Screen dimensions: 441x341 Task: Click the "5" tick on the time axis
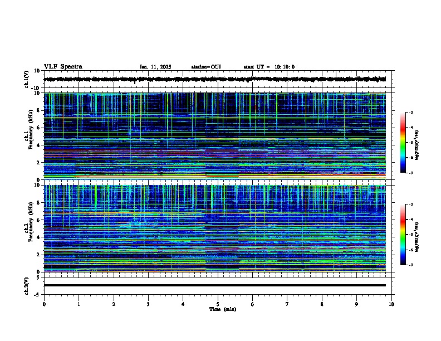tap(218, 304)
